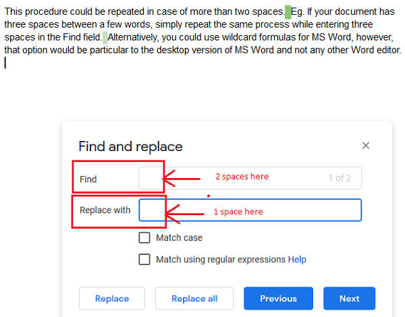The width and height of the screenshot is (405, 317).
Task: Click the Find and replace dialog title
Action: pos(130,146)
